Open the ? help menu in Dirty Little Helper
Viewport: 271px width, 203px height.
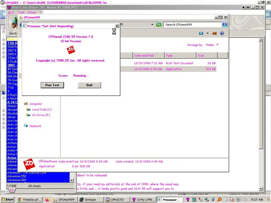(40, 12)
